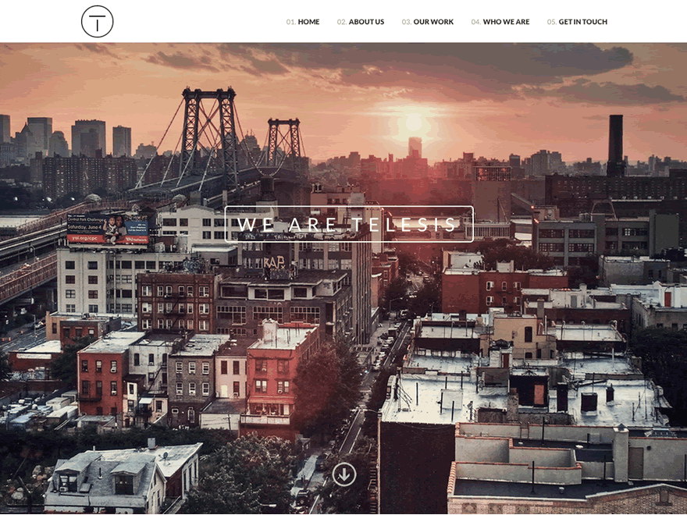Click the tall bridge tower in photo
The image size is (687, 515).
[x=209, y=136]
